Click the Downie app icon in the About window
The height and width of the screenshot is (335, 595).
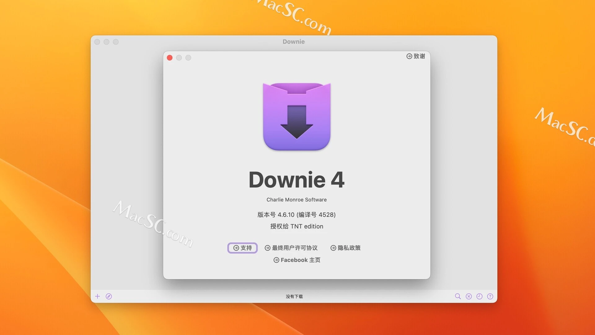point(297,117)
